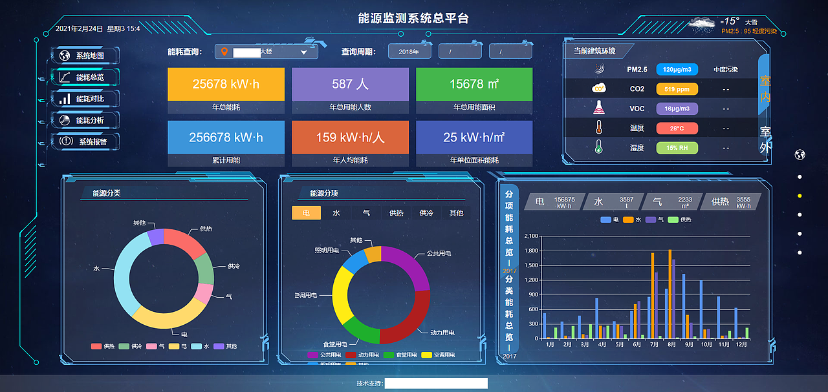Switch 能源分项 to the 气 tab
This screenshot has width=828, height=392.
pyautogui.click(x=366, y=212)
